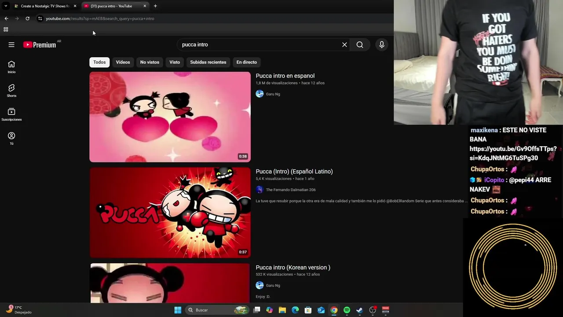Open Microsoft Edge from the taskbar
The height and width of the screenshot is (317, 563).
click(295, 310)
